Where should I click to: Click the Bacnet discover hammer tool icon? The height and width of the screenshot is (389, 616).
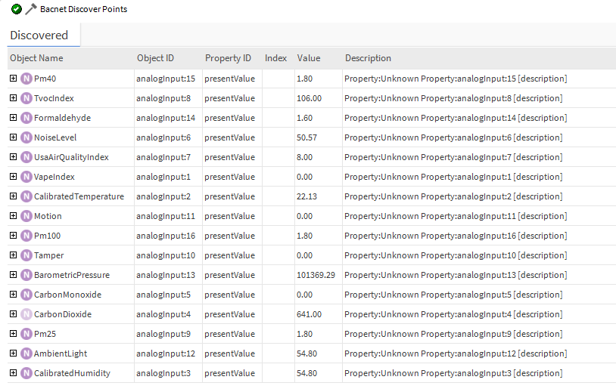click(30, 10)
